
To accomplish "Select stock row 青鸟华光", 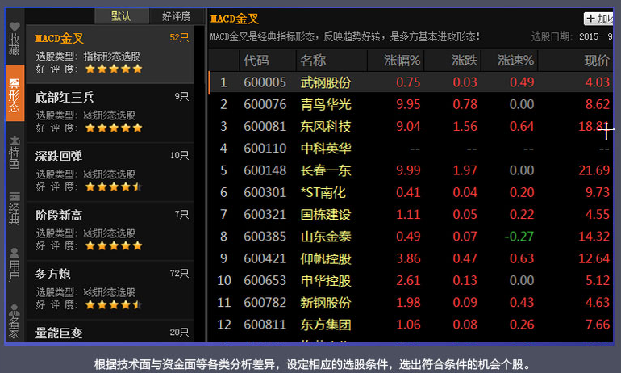I will [411, 104].
